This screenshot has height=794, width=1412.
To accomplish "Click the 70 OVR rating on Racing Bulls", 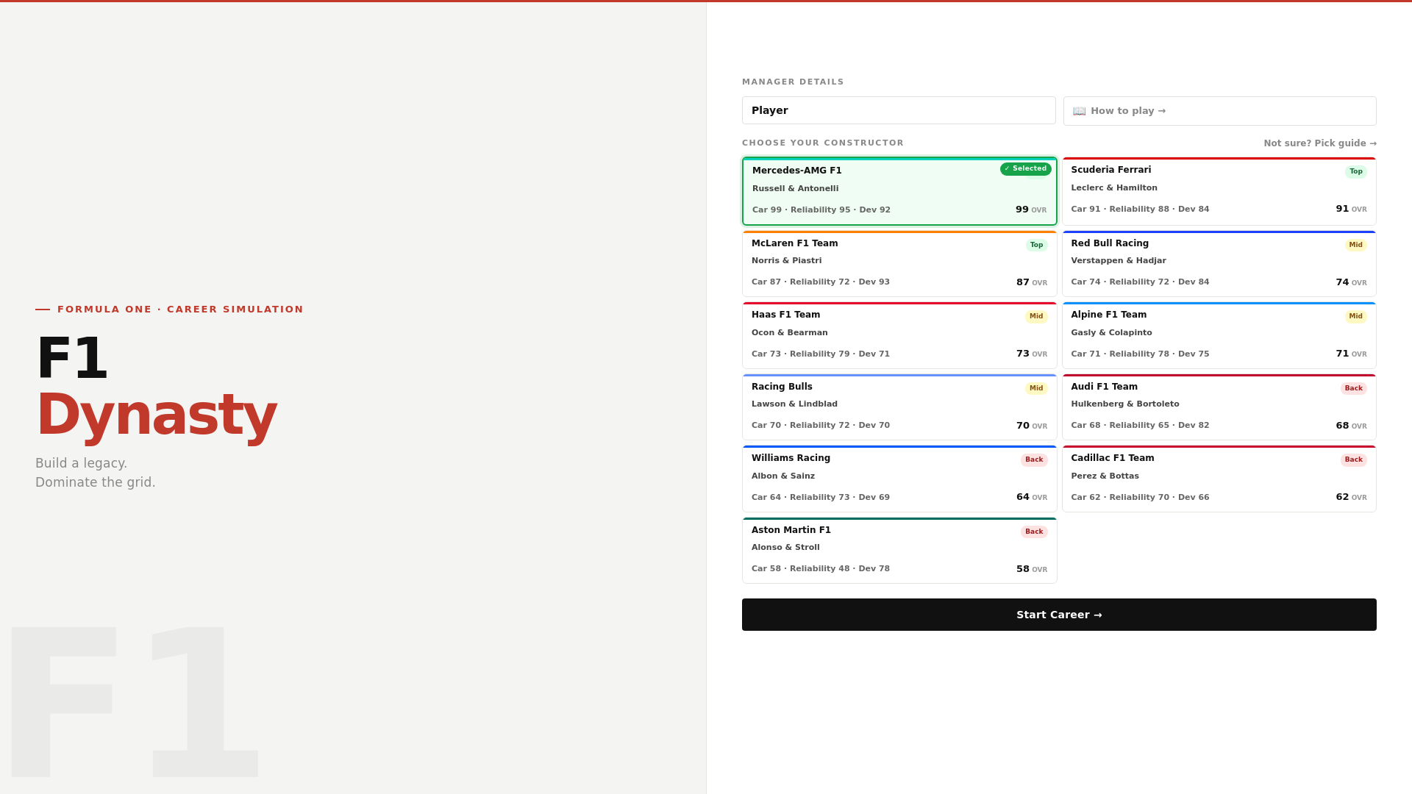I will point(1032,426).
